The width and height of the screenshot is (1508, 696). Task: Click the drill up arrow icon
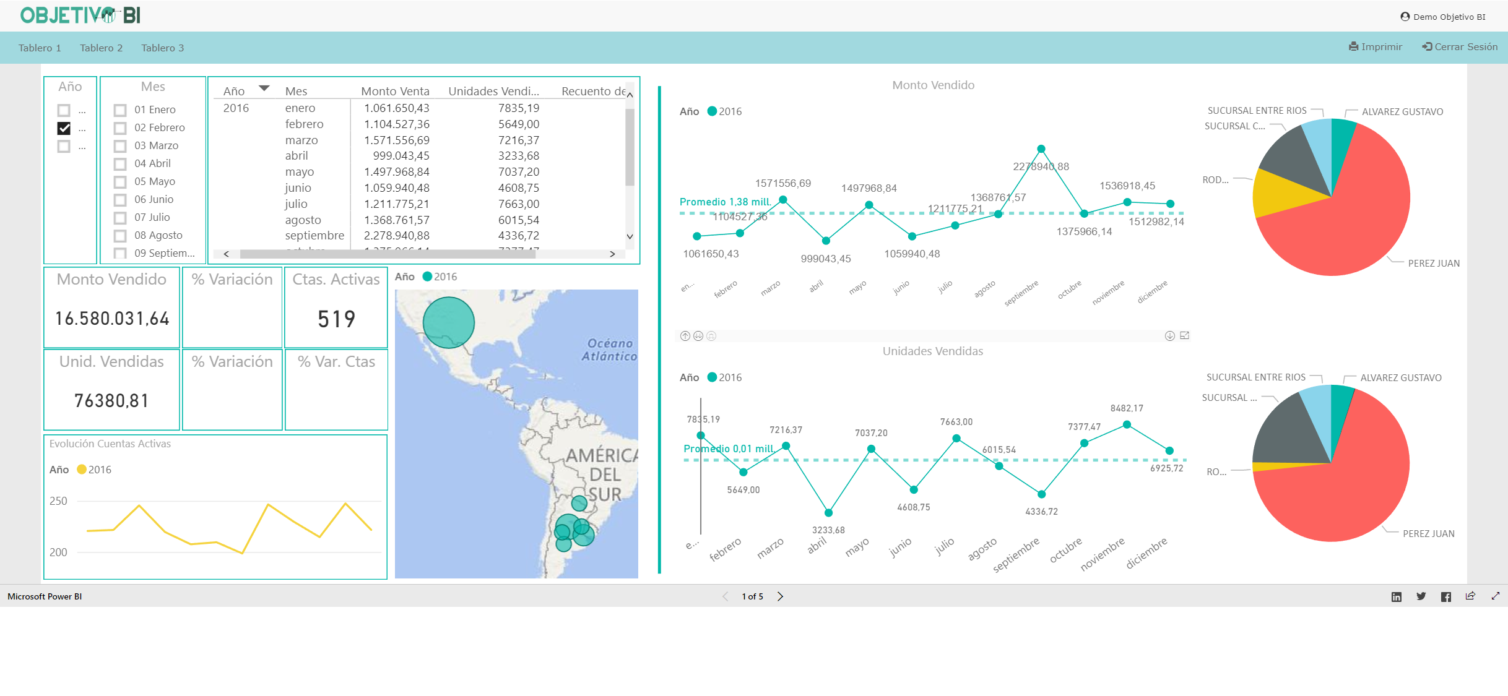(685, 336)
